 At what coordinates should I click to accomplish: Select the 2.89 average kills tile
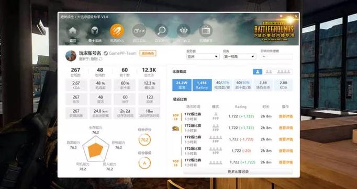(x=263, y=85)
